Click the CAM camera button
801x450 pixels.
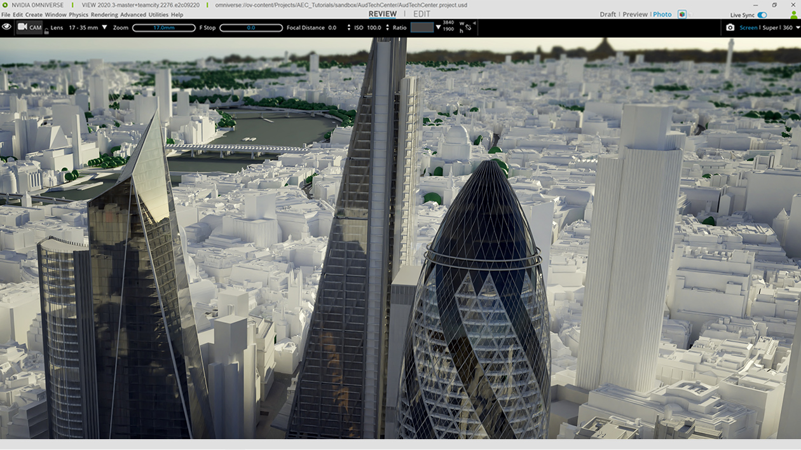point(29,27)
